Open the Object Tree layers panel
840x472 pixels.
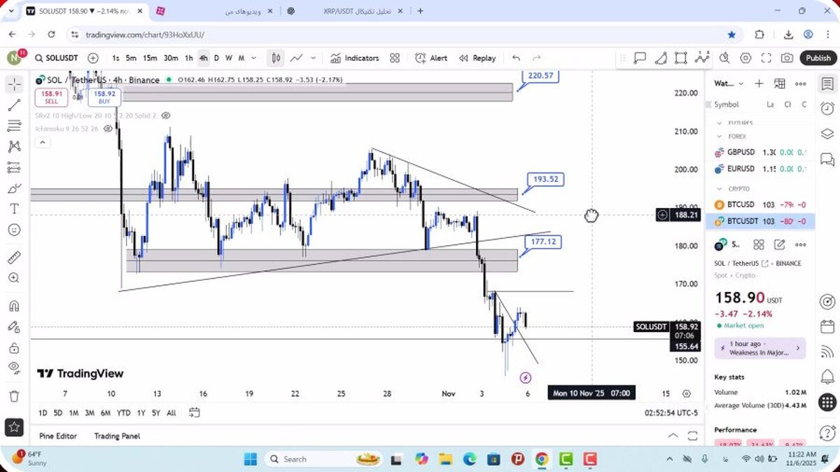click(x=827, y=134)
